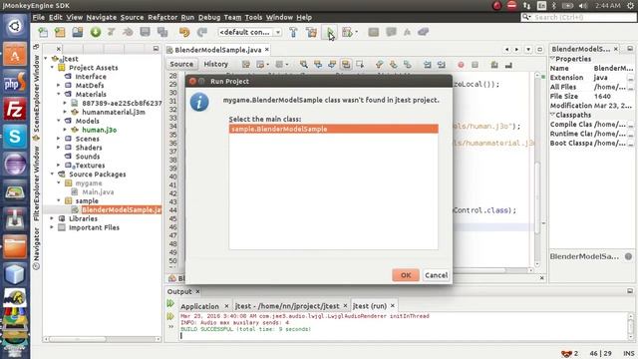Click the code editor vertical scrollbar
The height and width of the screenshot is (359, 638).
point(537,197)
